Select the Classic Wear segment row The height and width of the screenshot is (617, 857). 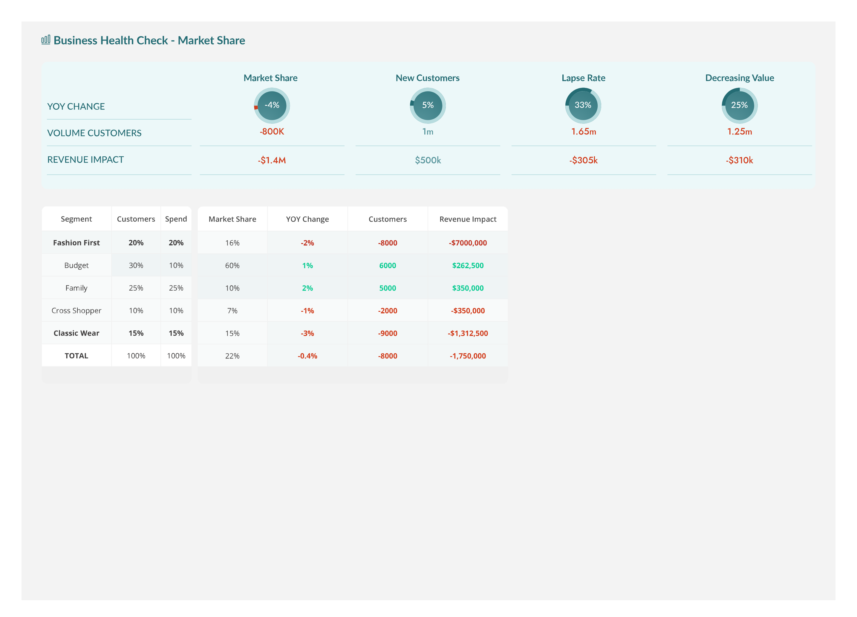(x=76, y=333)
